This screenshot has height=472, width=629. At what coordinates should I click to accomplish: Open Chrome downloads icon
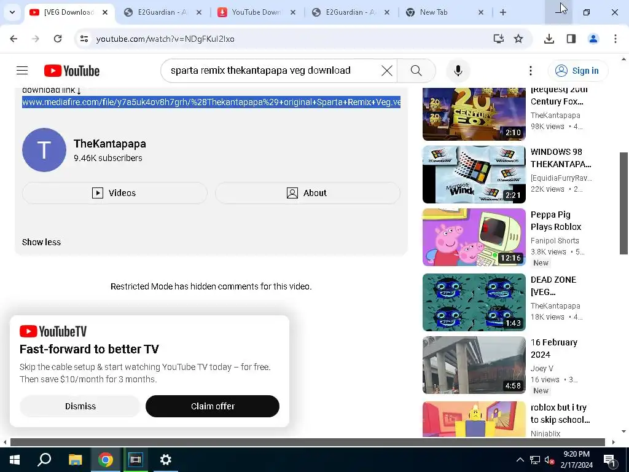tap(549, 39)
